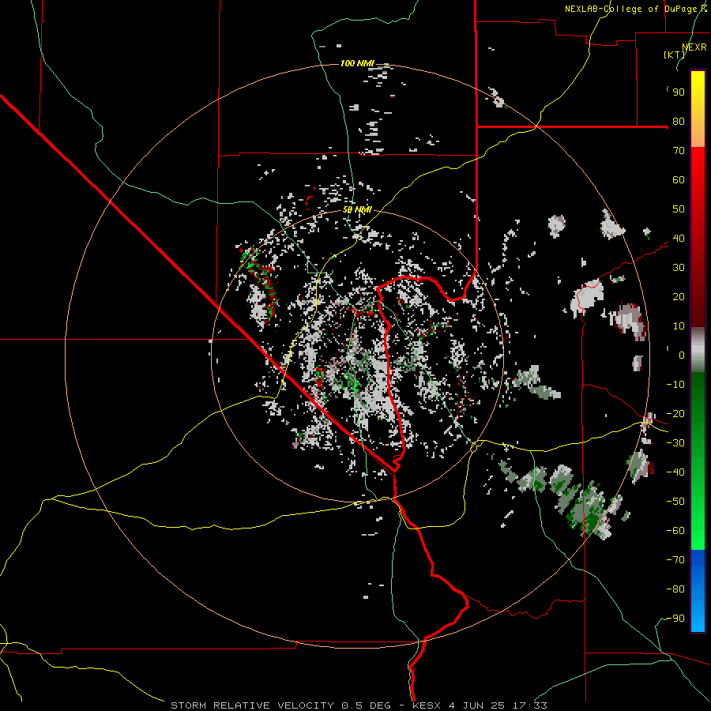Click the -50 value on velocity scale
The width and height of the screenshot is (711, 711).
(675, 502)
